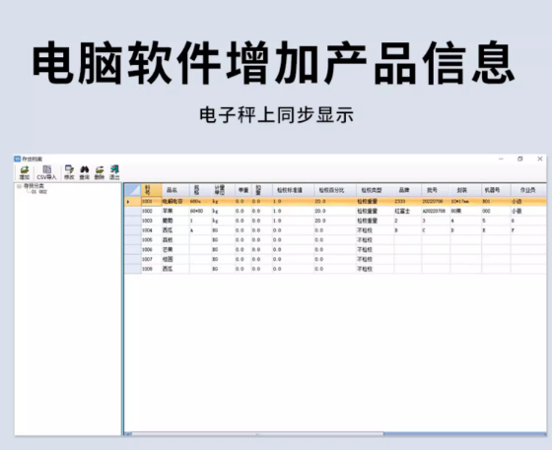Select the 1006 芒果 row
The image size is (553, 450).
pyautogui.click(x=335, y=249)
